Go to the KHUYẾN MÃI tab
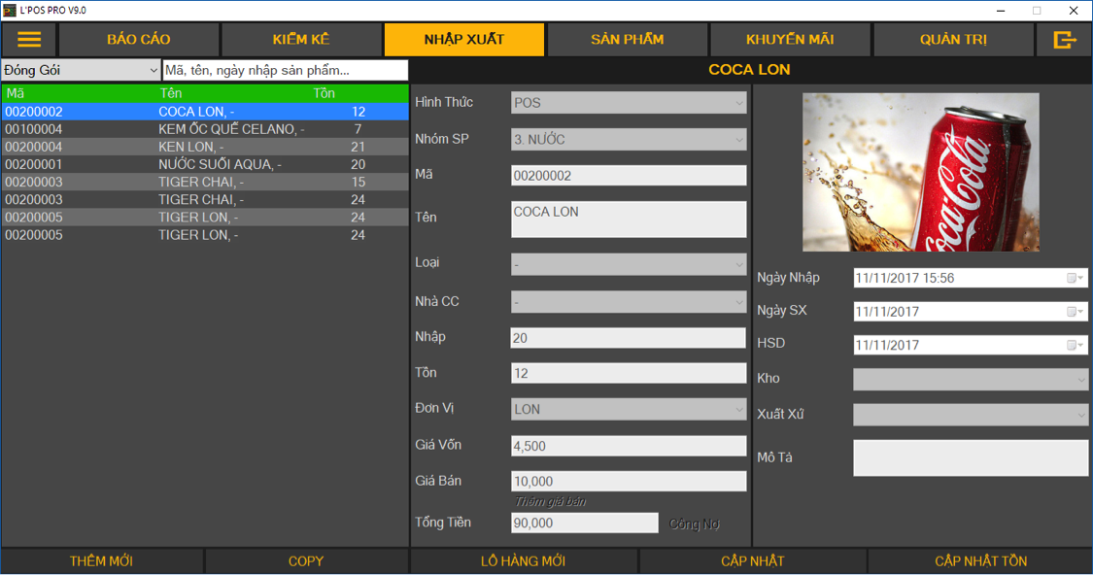The width and height of the screenshot is (1093, 575). tap(790, 40)
